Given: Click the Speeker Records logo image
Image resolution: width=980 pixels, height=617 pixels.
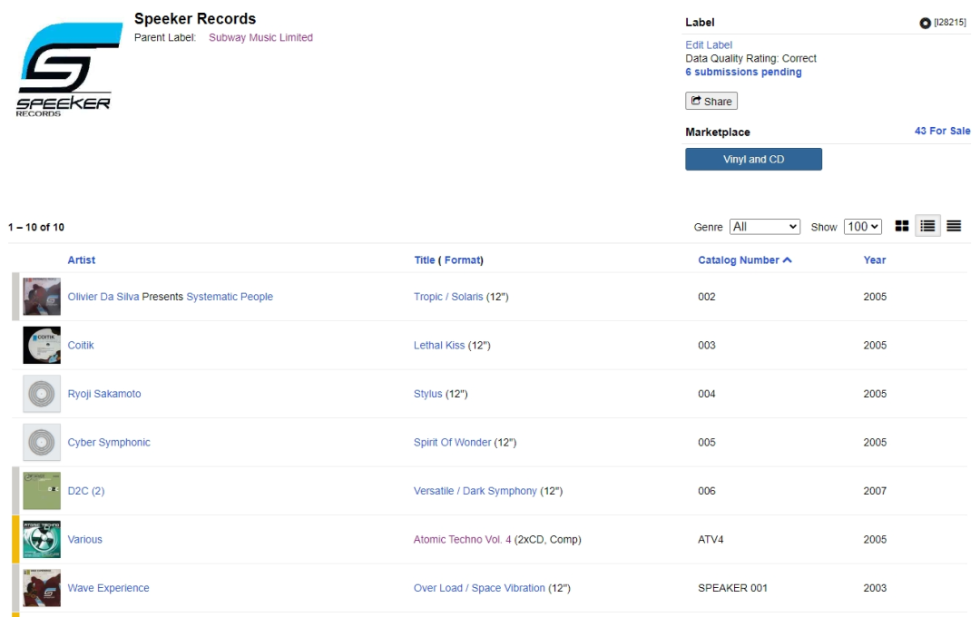Looking at the screenshot, I should (x=68, y=68).
